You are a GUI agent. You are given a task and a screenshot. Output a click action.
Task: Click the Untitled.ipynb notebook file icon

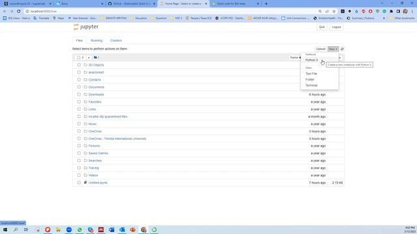coord(85,183)
